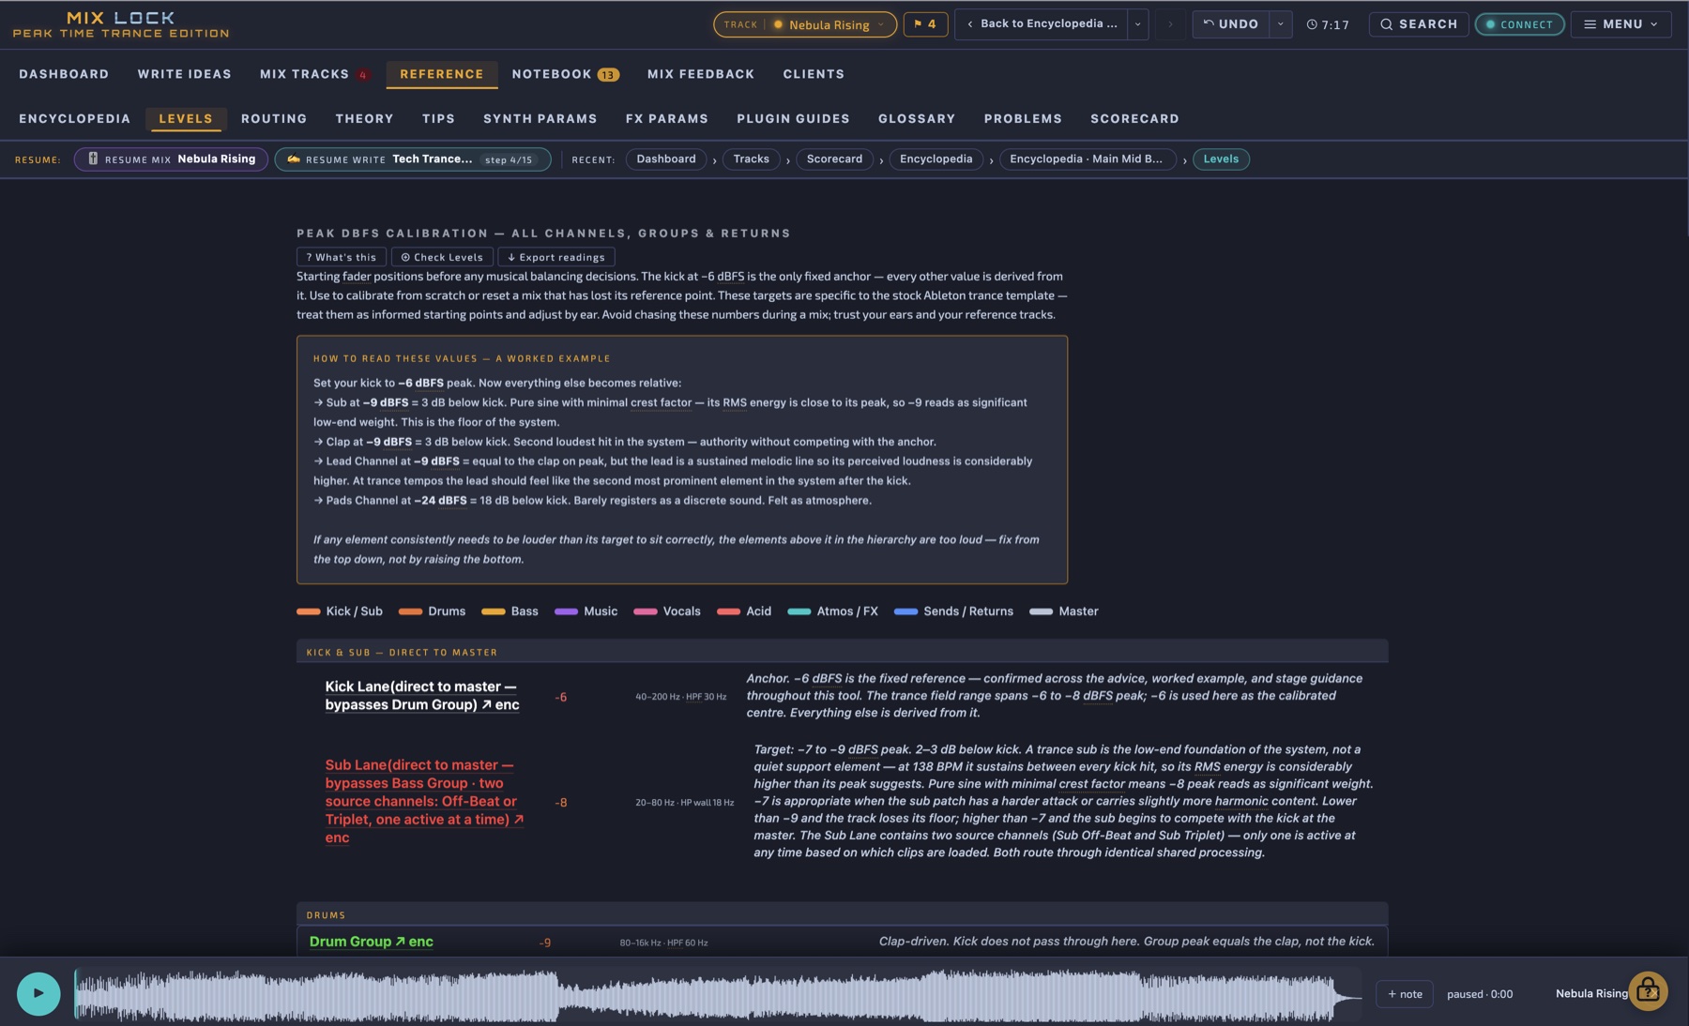Click the Scorecard breadcrumb chip

point(834,159)
